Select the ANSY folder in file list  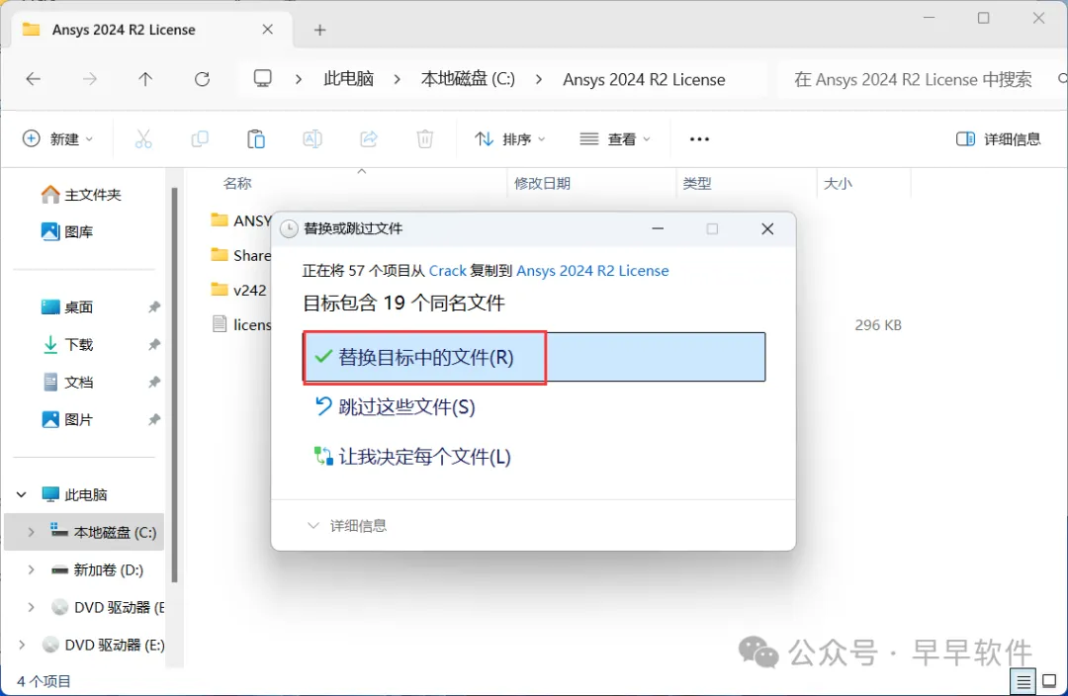240,220
